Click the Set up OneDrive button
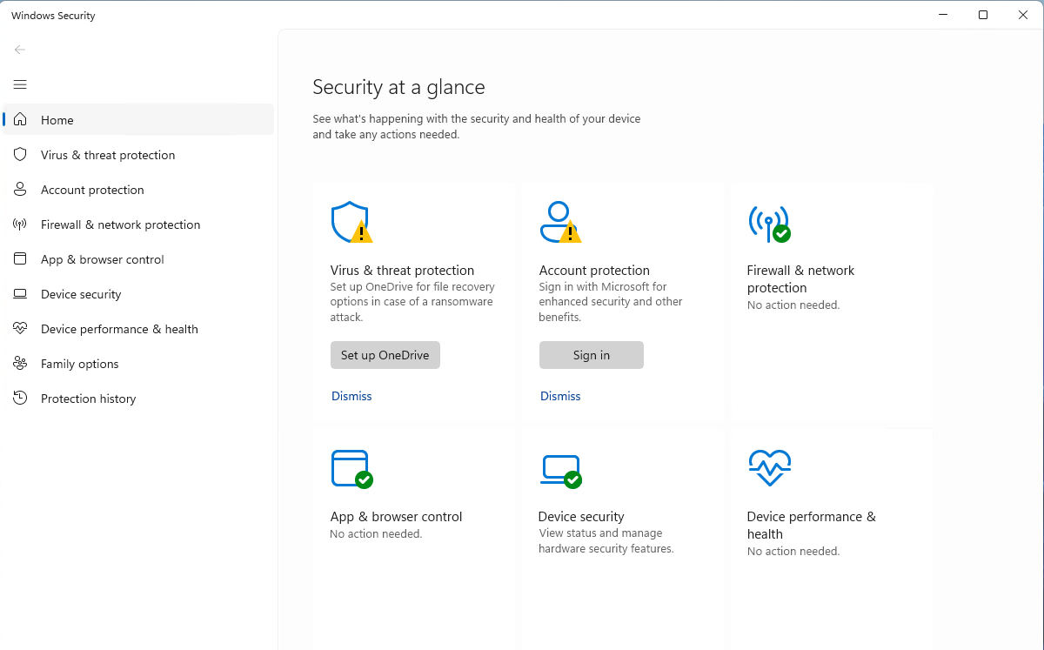Image resolution: width=1044 pixels, height=650 pixels. (385, 355)
